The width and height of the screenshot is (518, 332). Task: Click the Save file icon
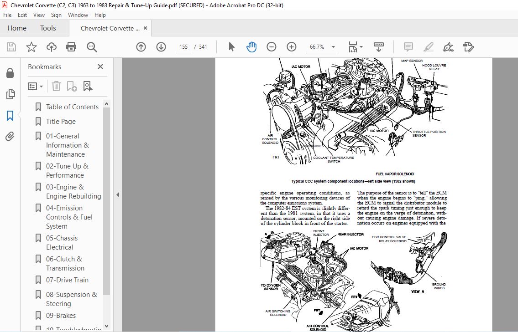pyautogui.click(x=11, y=47)
